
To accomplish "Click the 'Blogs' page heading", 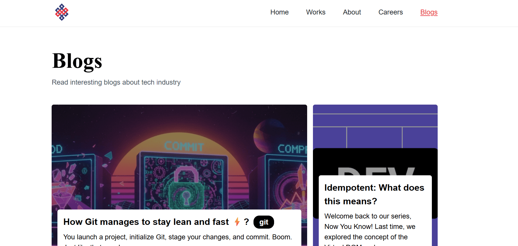I will coord(77,61).
